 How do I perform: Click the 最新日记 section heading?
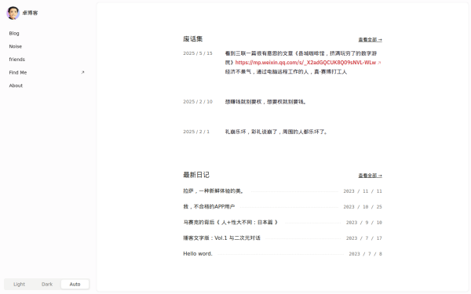(x=196, y=175)
